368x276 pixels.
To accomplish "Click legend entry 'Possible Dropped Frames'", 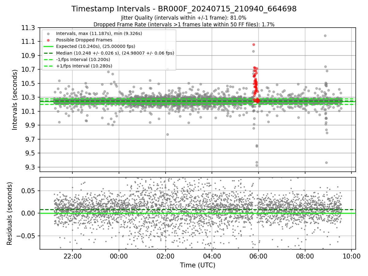I will click(x=84, y=40).
